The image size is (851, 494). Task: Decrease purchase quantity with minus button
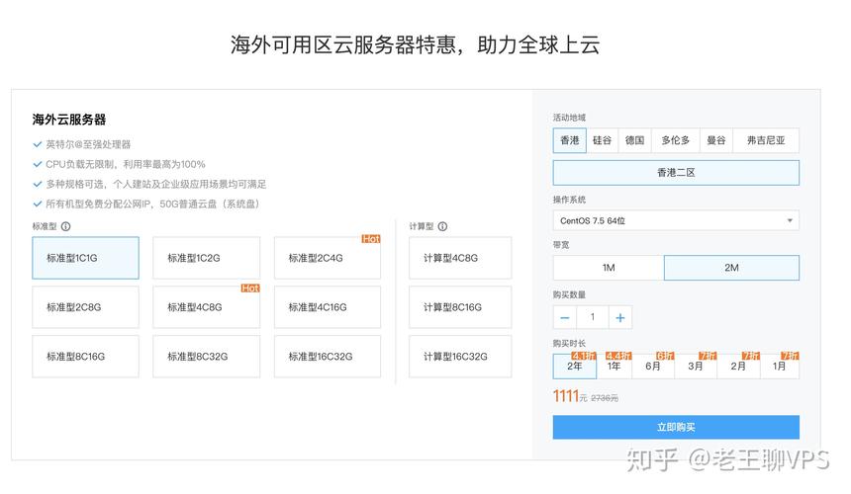565,317
